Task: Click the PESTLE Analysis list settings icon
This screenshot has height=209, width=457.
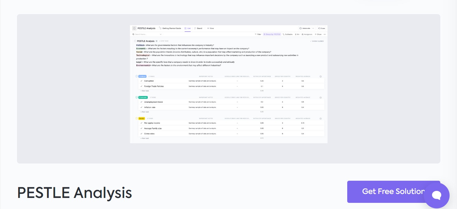Action: [x=134, y=28]
